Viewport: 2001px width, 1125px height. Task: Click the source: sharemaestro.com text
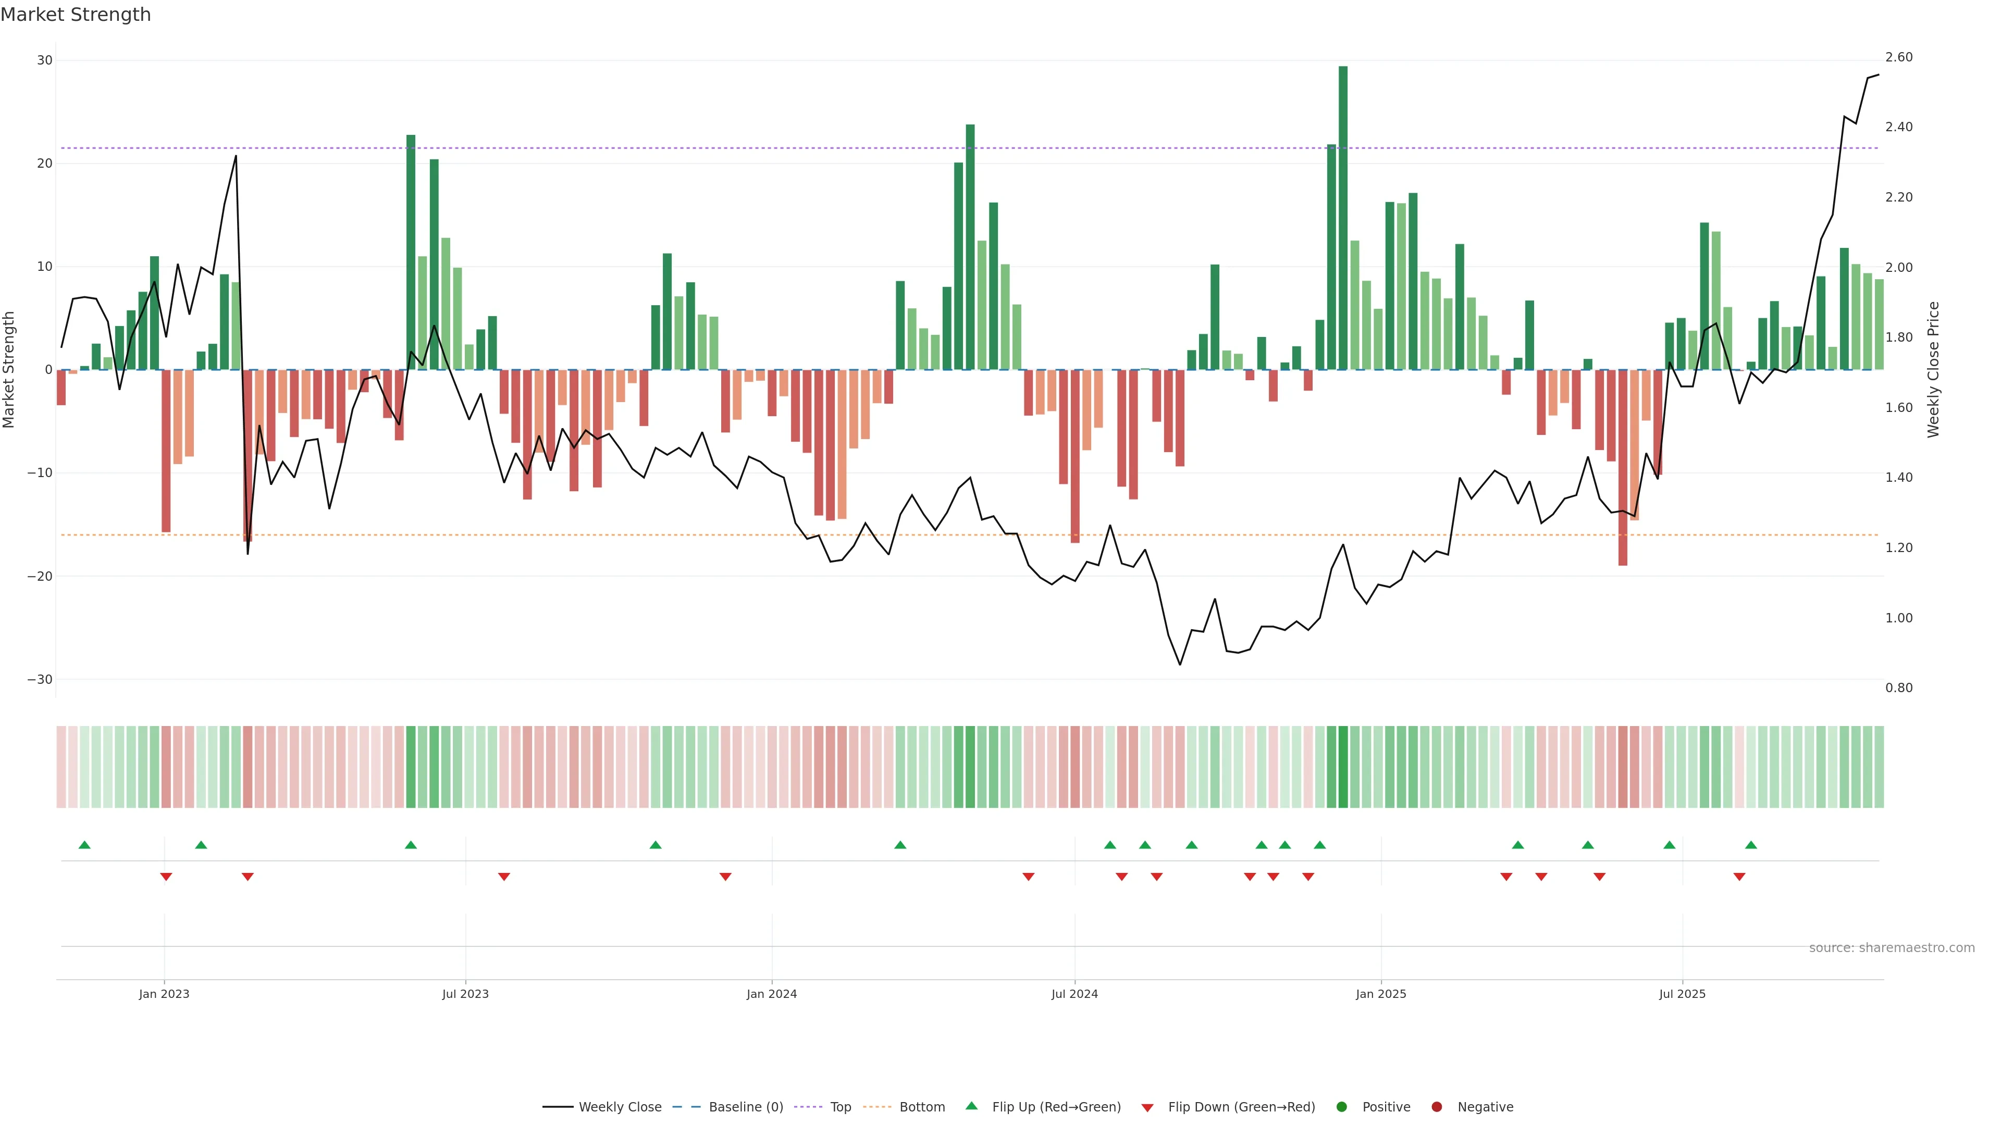[x=1892, y=947]
